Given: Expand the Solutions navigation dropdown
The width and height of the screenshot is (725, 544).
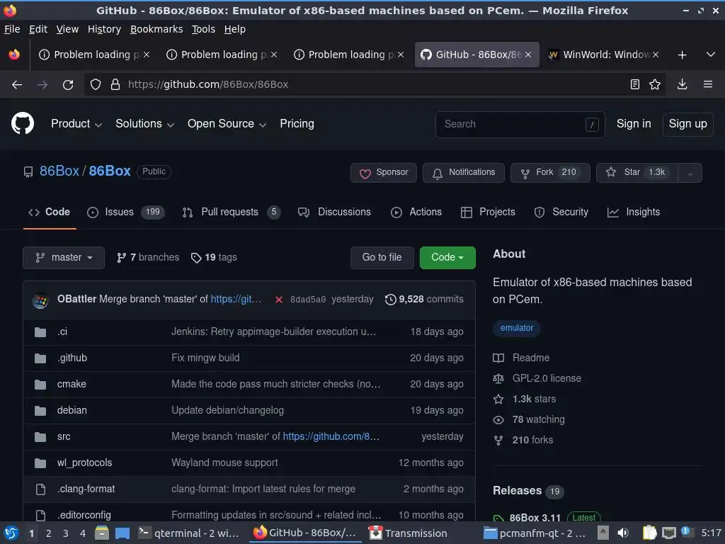Looking at the screenshot, I should [x=144, y=124].
